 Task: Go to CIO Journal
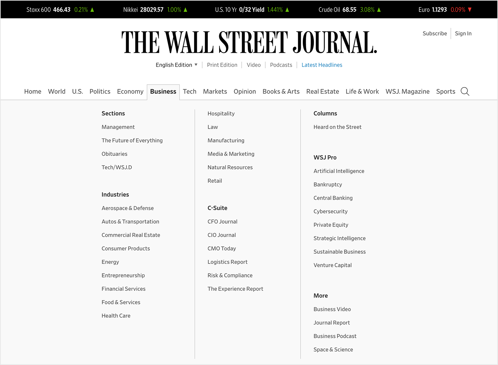(222, 235)
